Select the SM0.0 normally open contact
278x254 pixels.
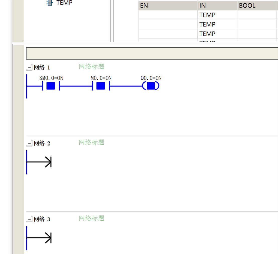(51, 86)
